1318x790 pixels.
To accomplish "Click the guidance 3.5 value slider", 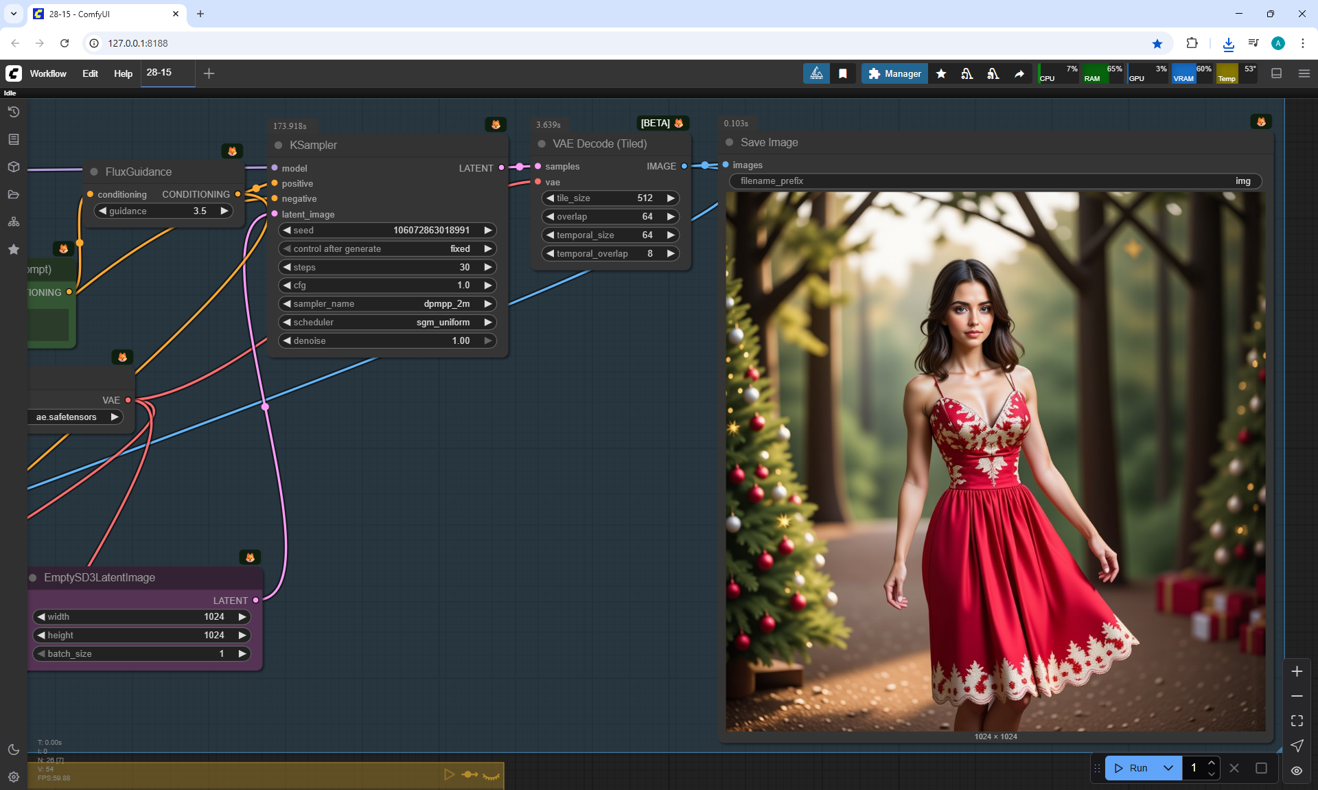I will pos(163,211).
